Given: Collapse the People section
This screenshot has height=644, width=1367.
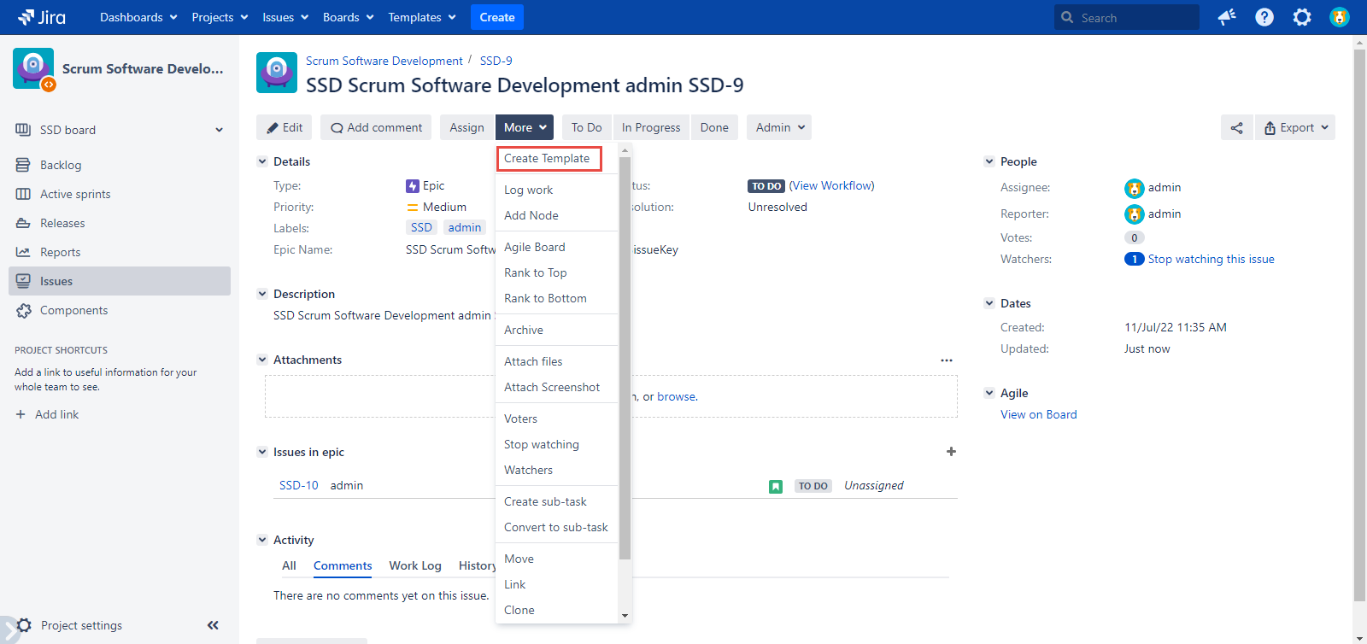Looking at the screenshot, I should (x=989, y=161).
